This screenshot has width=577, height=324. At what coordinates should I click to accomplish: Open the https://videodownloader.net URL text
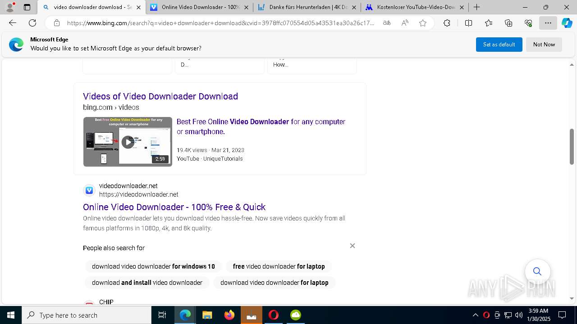pos(139,194)
